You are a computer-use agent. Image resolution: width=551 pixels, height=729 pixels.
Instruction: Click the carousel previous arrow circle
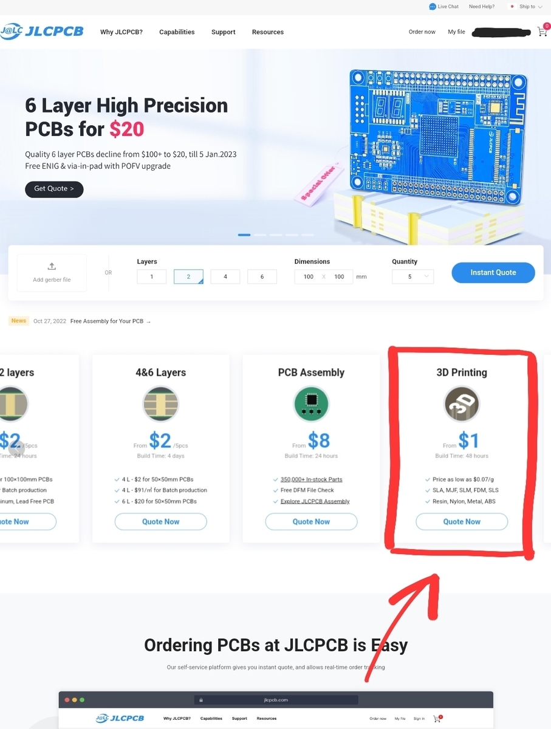[x=17, y=448]
